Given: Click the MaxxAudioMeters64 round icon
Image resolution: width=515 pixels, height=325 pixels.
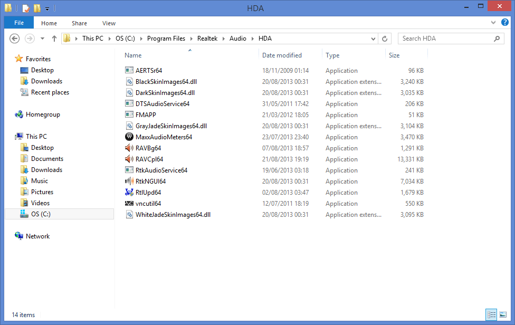Looking at the screenshot, I should [129, 137].
